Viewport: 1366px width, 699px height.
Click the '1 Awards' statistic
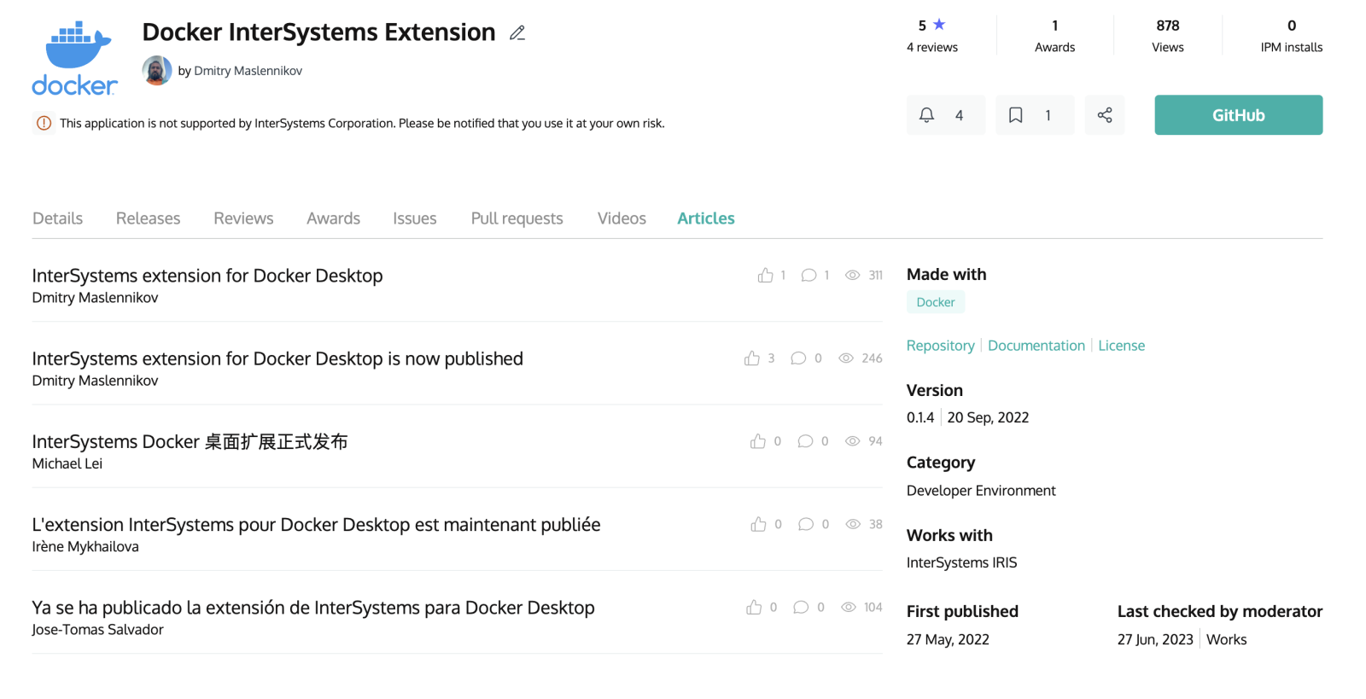[1055, 37]
